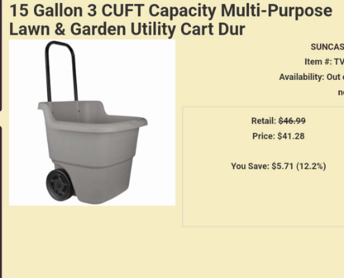Viewport: 344px width, 278px height.
Task: Click the 'You Save:' label
Action: click(250, 166)
